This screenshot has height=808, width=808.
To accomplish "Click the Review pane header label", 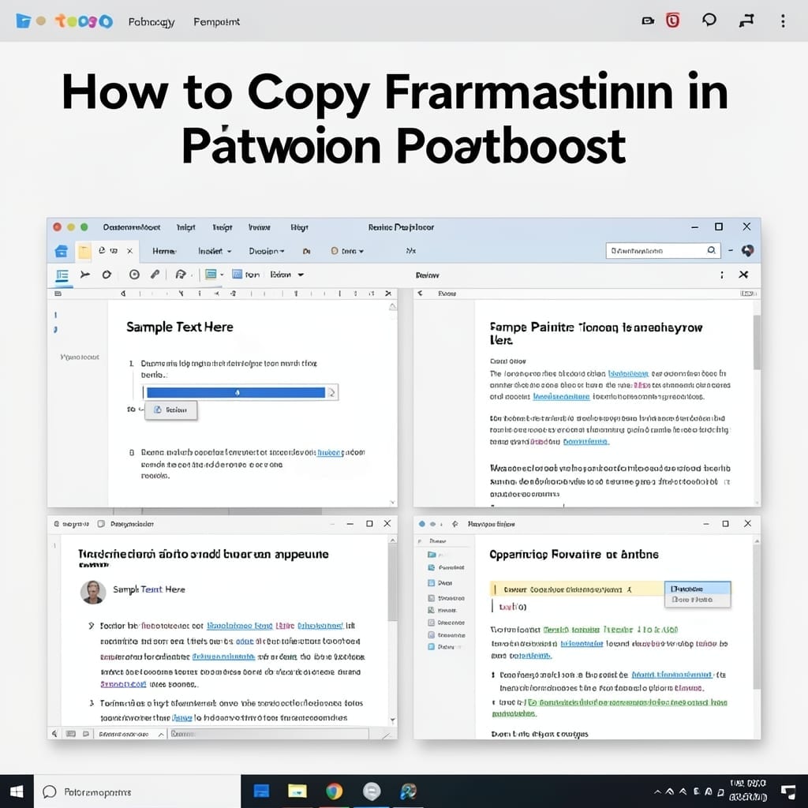I will click(x=427, y=275).
